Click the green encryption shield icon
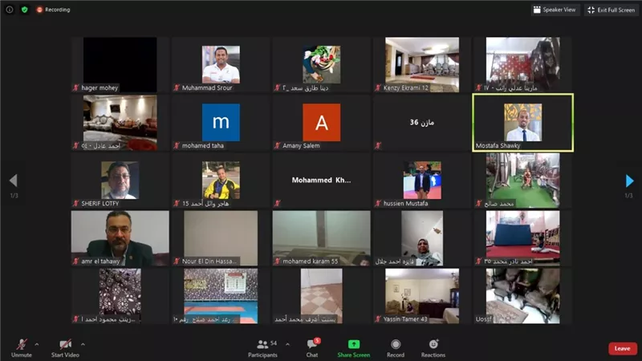The image size is (642, 361). point(25,10)
